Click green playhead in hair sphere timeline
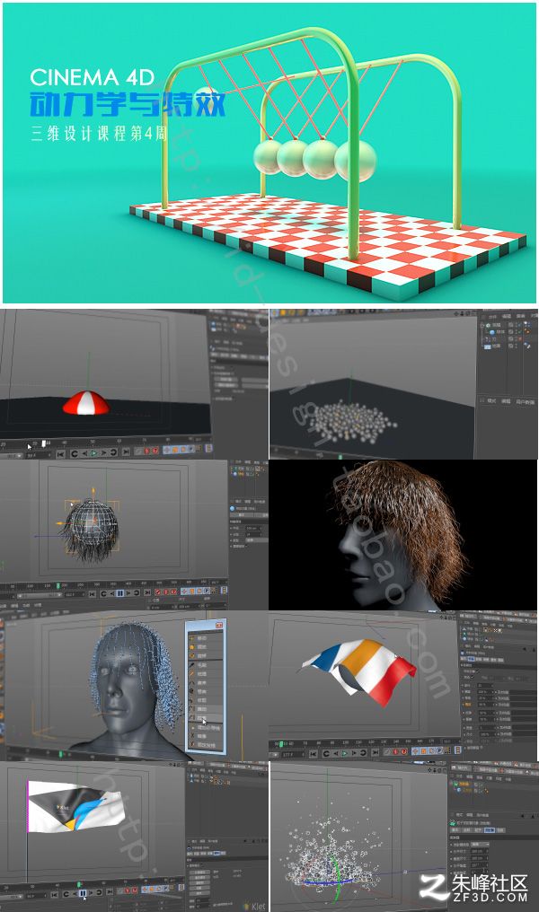The height and width of the screenshot is (912, 539). tap(58, 585)
